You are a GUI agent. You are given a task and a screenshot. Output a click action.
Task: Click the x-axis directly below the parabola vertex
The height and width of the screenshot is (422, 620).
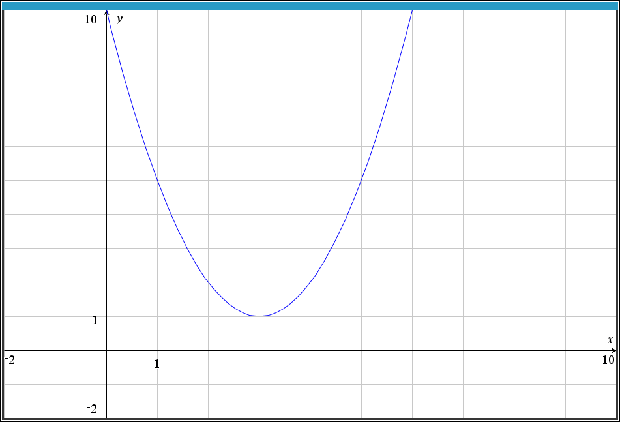[x=259, y=350]
